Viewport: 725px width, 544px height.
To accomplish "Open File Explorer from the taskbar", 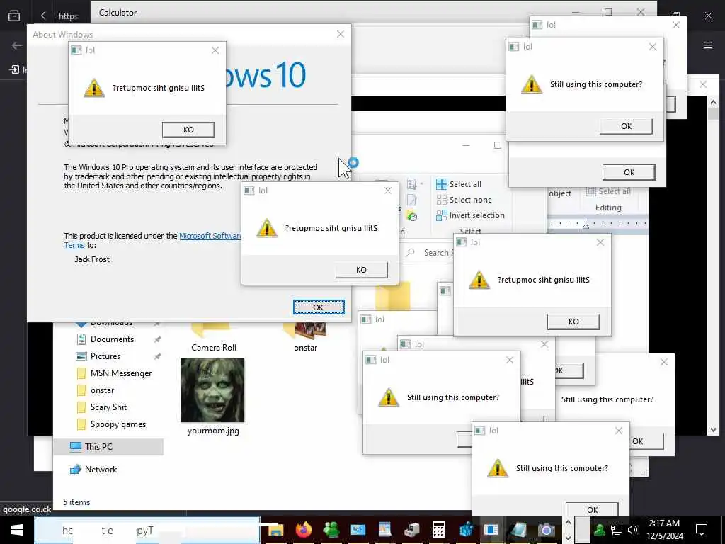I will coord(276,530).
